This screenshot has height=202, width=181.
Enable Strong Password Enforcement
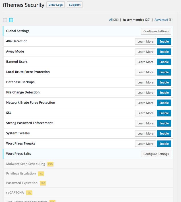pos(164,123)
